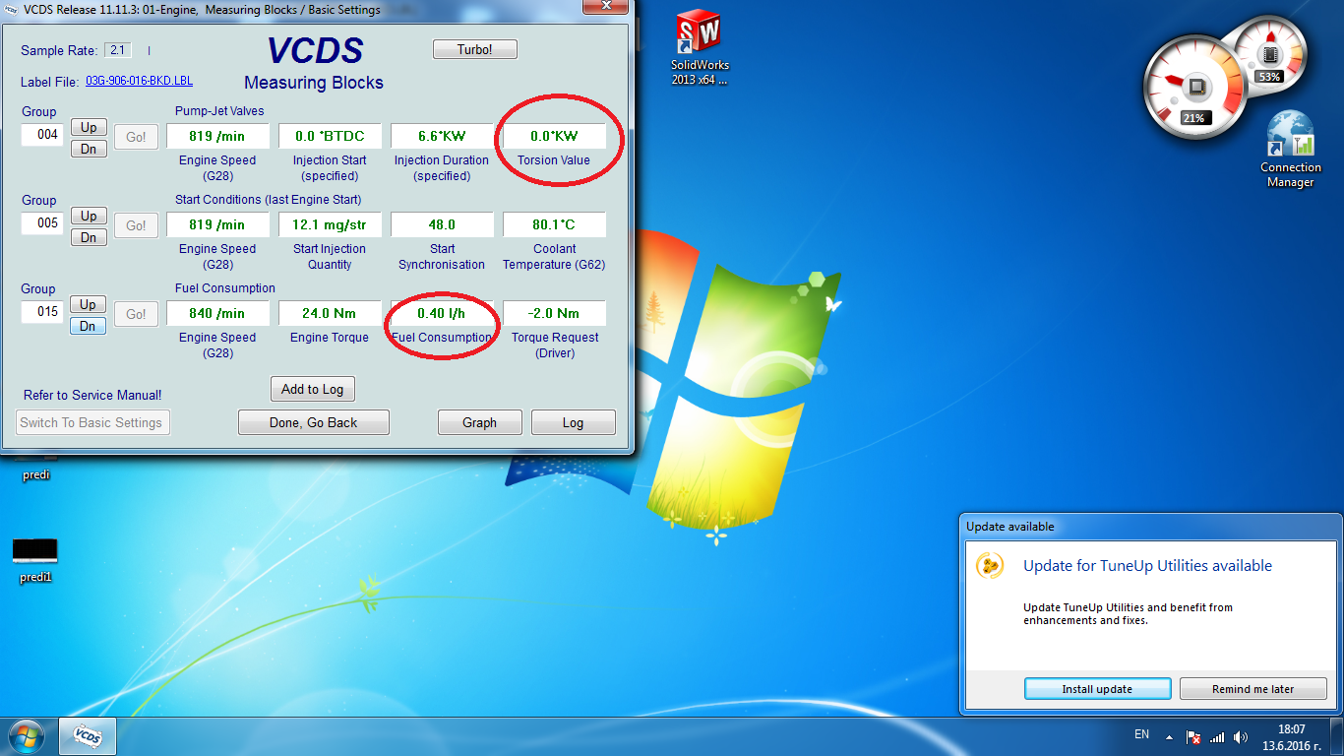Show hidden system tray icons
This screenshot has height=756, width=1344.
point(1169,736)
